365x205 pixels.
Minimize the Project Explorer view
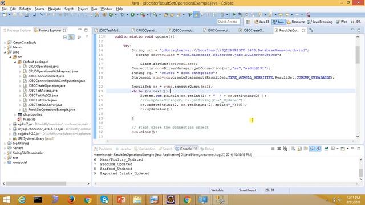click(x=80, y=30)
